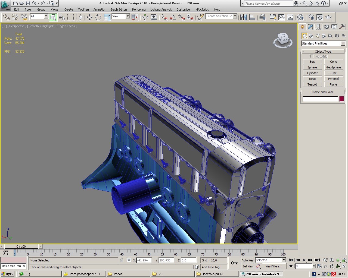The height and width of the screenshot is (278, 348).
Task: Open the Render Setup dialog
Action: (x=311, y=17)
